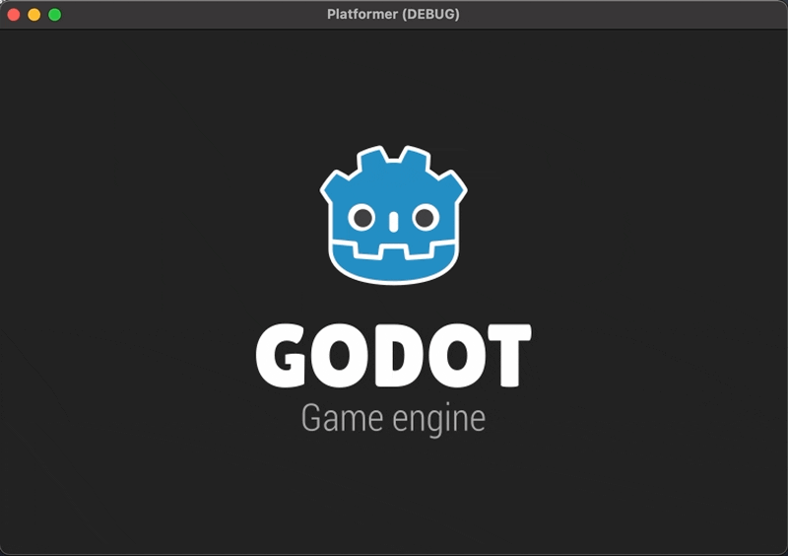Click the letter D in GODOT

[396, 356]
